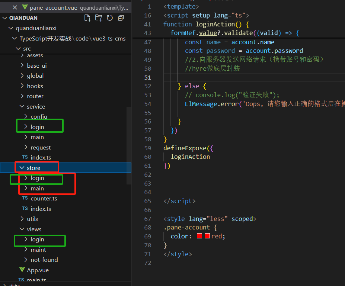Click line number 69 in gutter
345x286 pixels.
(148, 236)
